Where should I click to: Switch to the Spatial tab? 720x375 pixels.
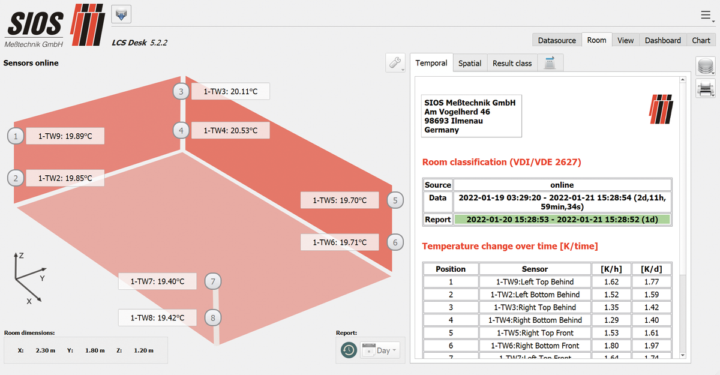(470, 63)
